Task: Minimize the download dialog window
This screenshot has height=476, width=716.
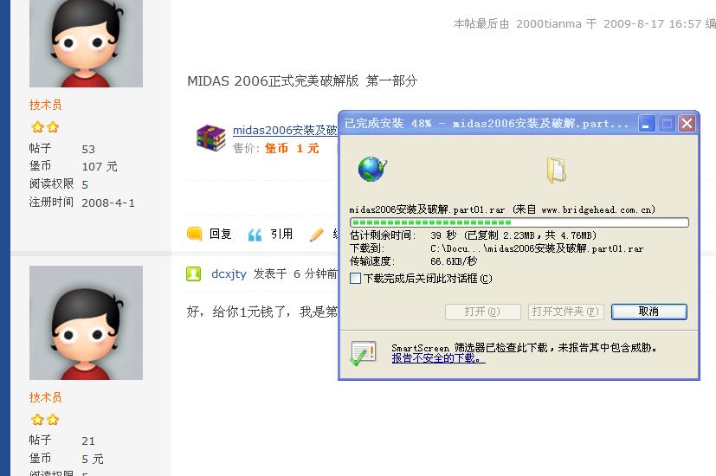Action: click(x=646, y=124)
